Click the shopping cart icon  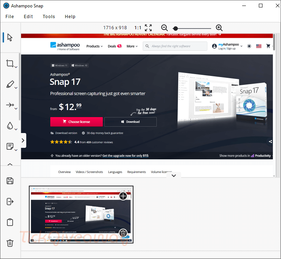(268, 46)
